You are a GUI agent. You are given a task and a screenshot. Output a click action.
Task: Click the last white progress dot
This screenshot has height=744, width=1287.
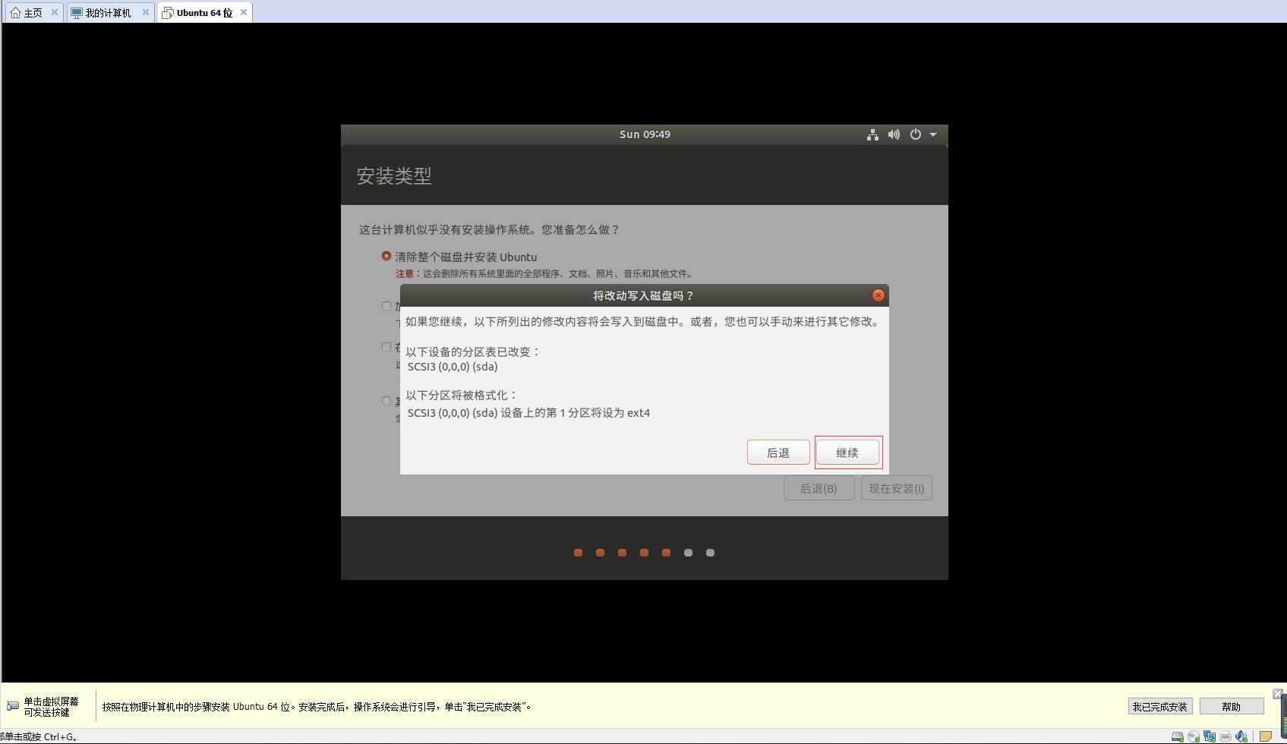click(x=710, y=553)
